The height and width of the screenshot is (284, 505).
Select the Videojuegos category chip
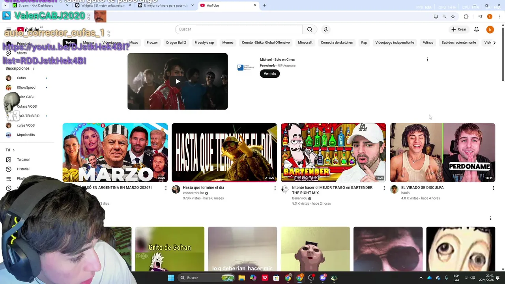112,43
